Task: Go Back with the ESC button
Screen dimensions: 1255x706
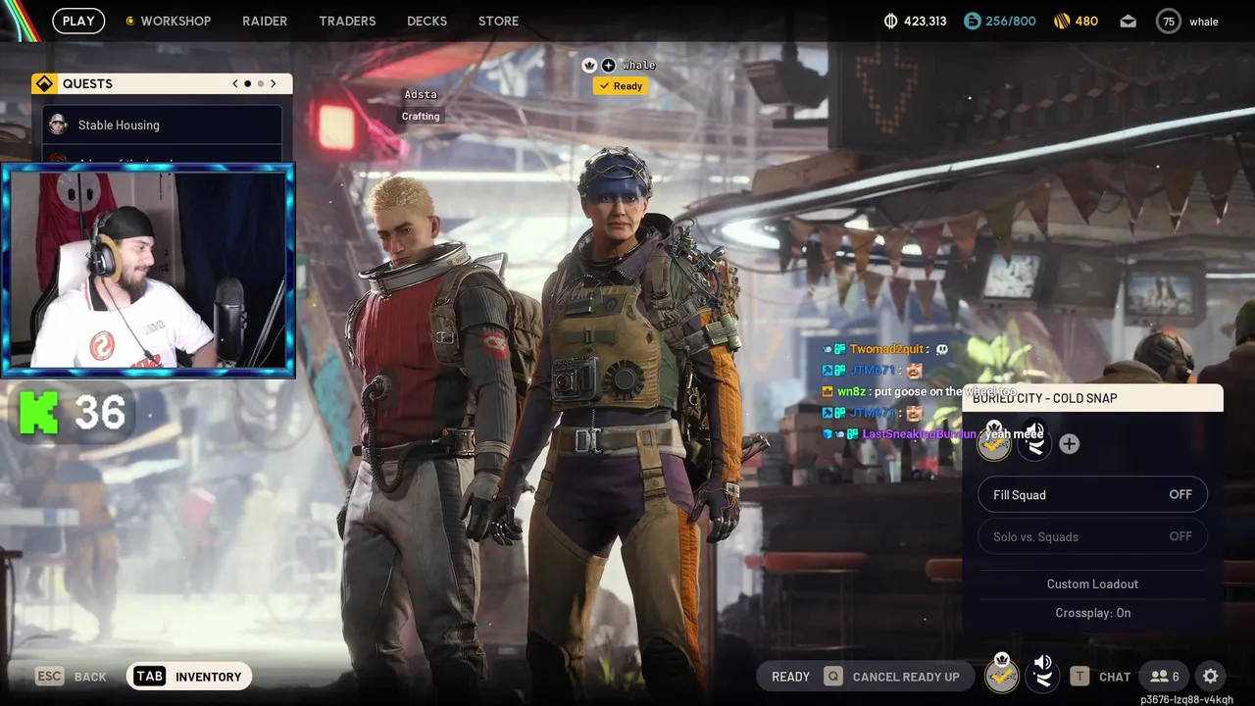Action: [71, 677]
